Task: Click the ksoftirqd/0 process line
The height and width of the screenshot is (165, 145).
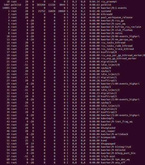Action: click(x=72, y=52)
